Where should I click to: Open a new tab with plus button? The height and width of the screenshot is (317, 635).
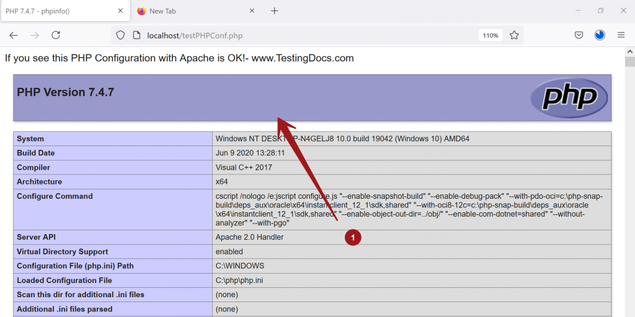[x=275, y=11]
